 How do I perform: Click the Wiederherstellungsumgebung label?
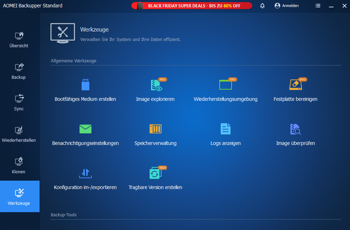tap(225, 99)
